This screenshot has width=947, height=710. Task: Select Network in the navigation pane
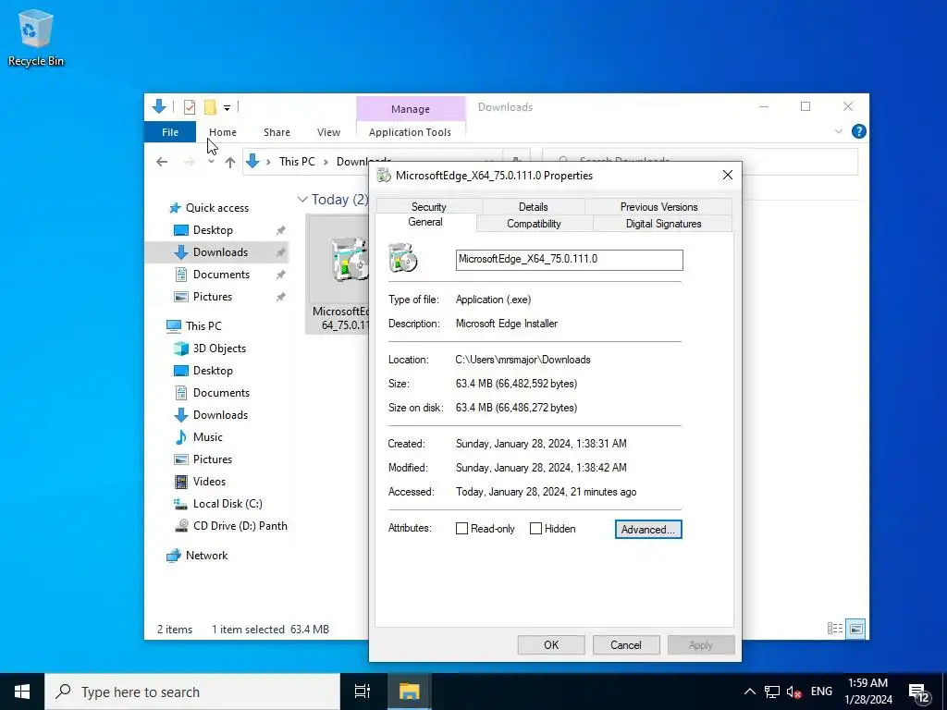[206, 556]
